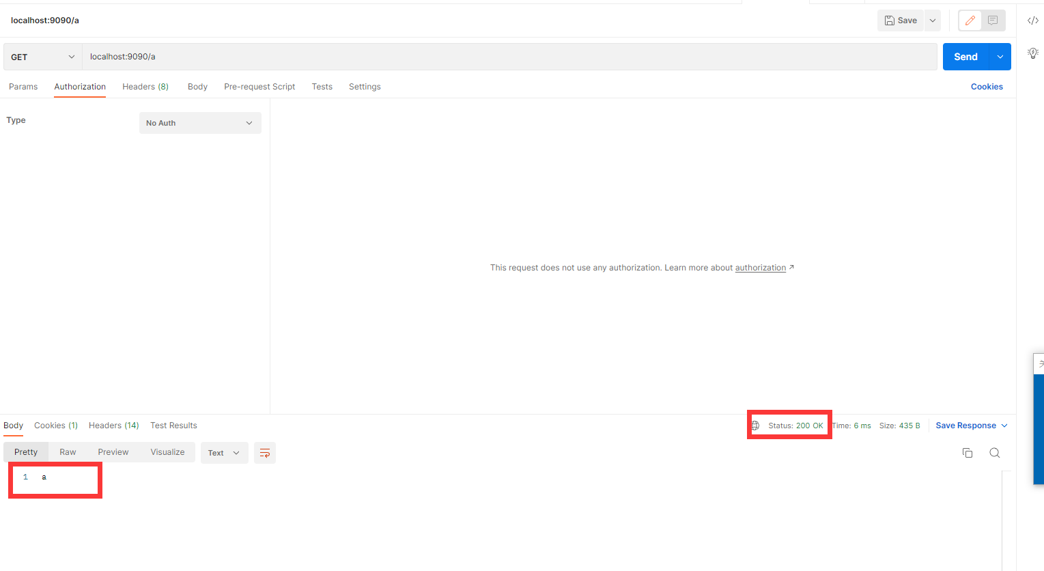The image size is (1044, 571).
Task: Open the Save options dropdown arrow
Action: [933, 20]
